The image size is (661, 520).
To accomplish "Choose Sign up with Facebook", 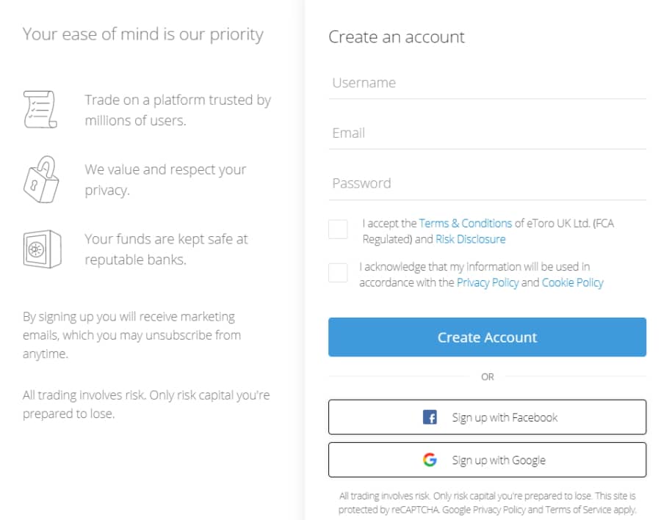I will coord(488,417).
